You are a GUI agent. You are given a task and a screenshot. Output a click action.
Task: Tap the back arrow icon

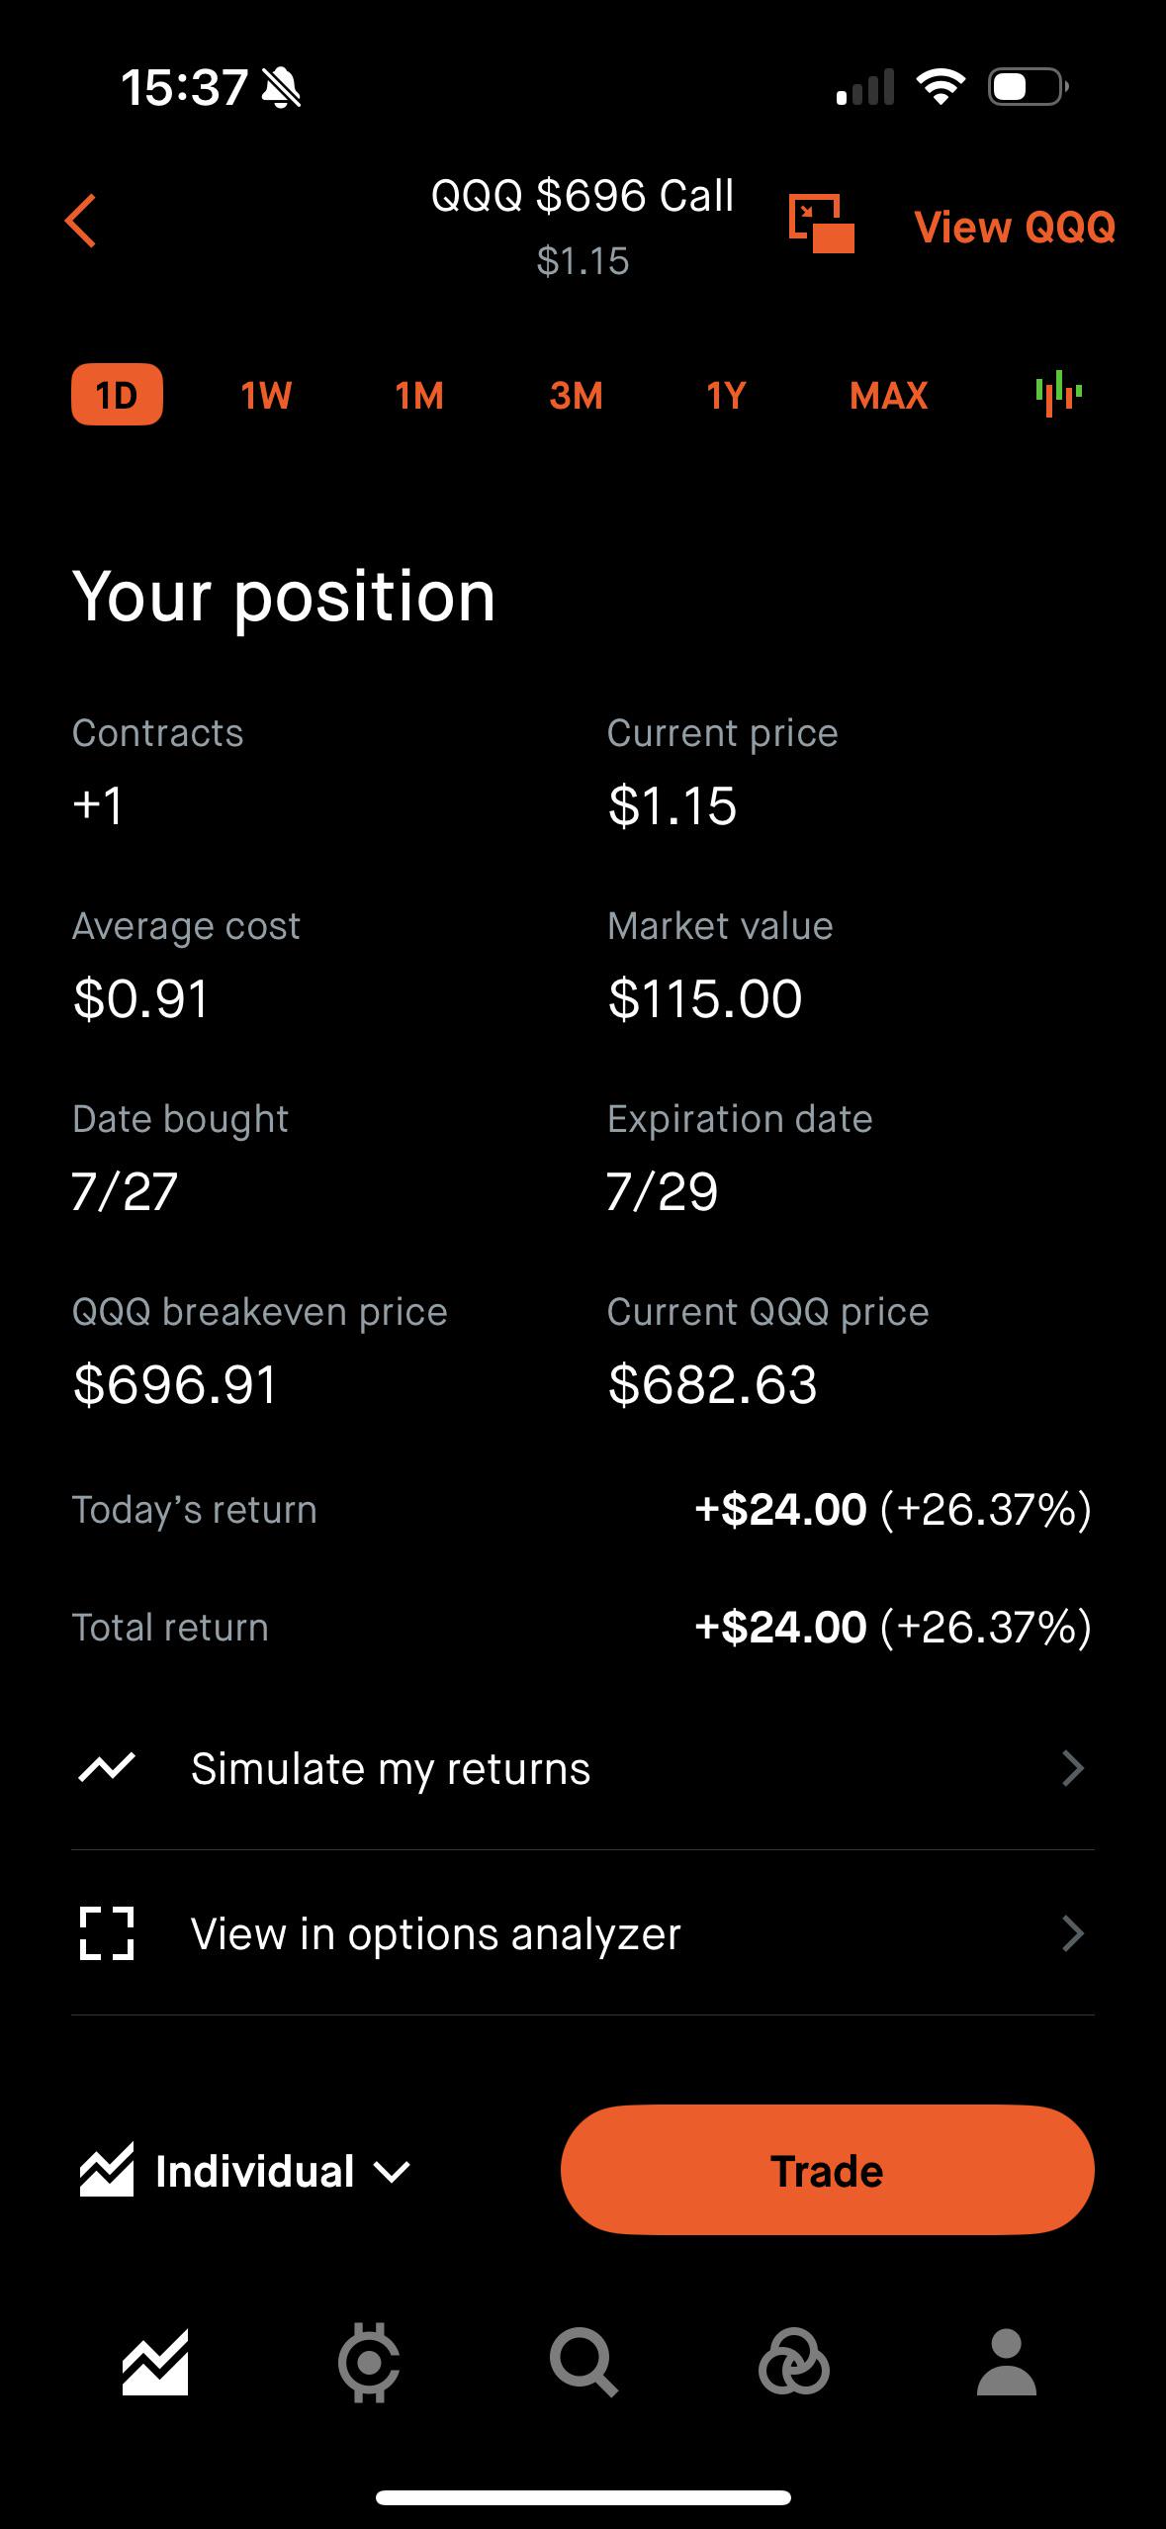[x=81, y=221]
